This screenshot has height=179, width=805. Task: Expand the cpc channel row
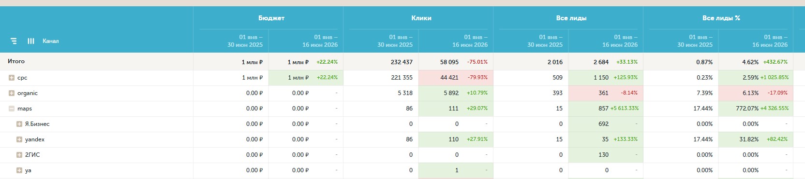(12, 78)
